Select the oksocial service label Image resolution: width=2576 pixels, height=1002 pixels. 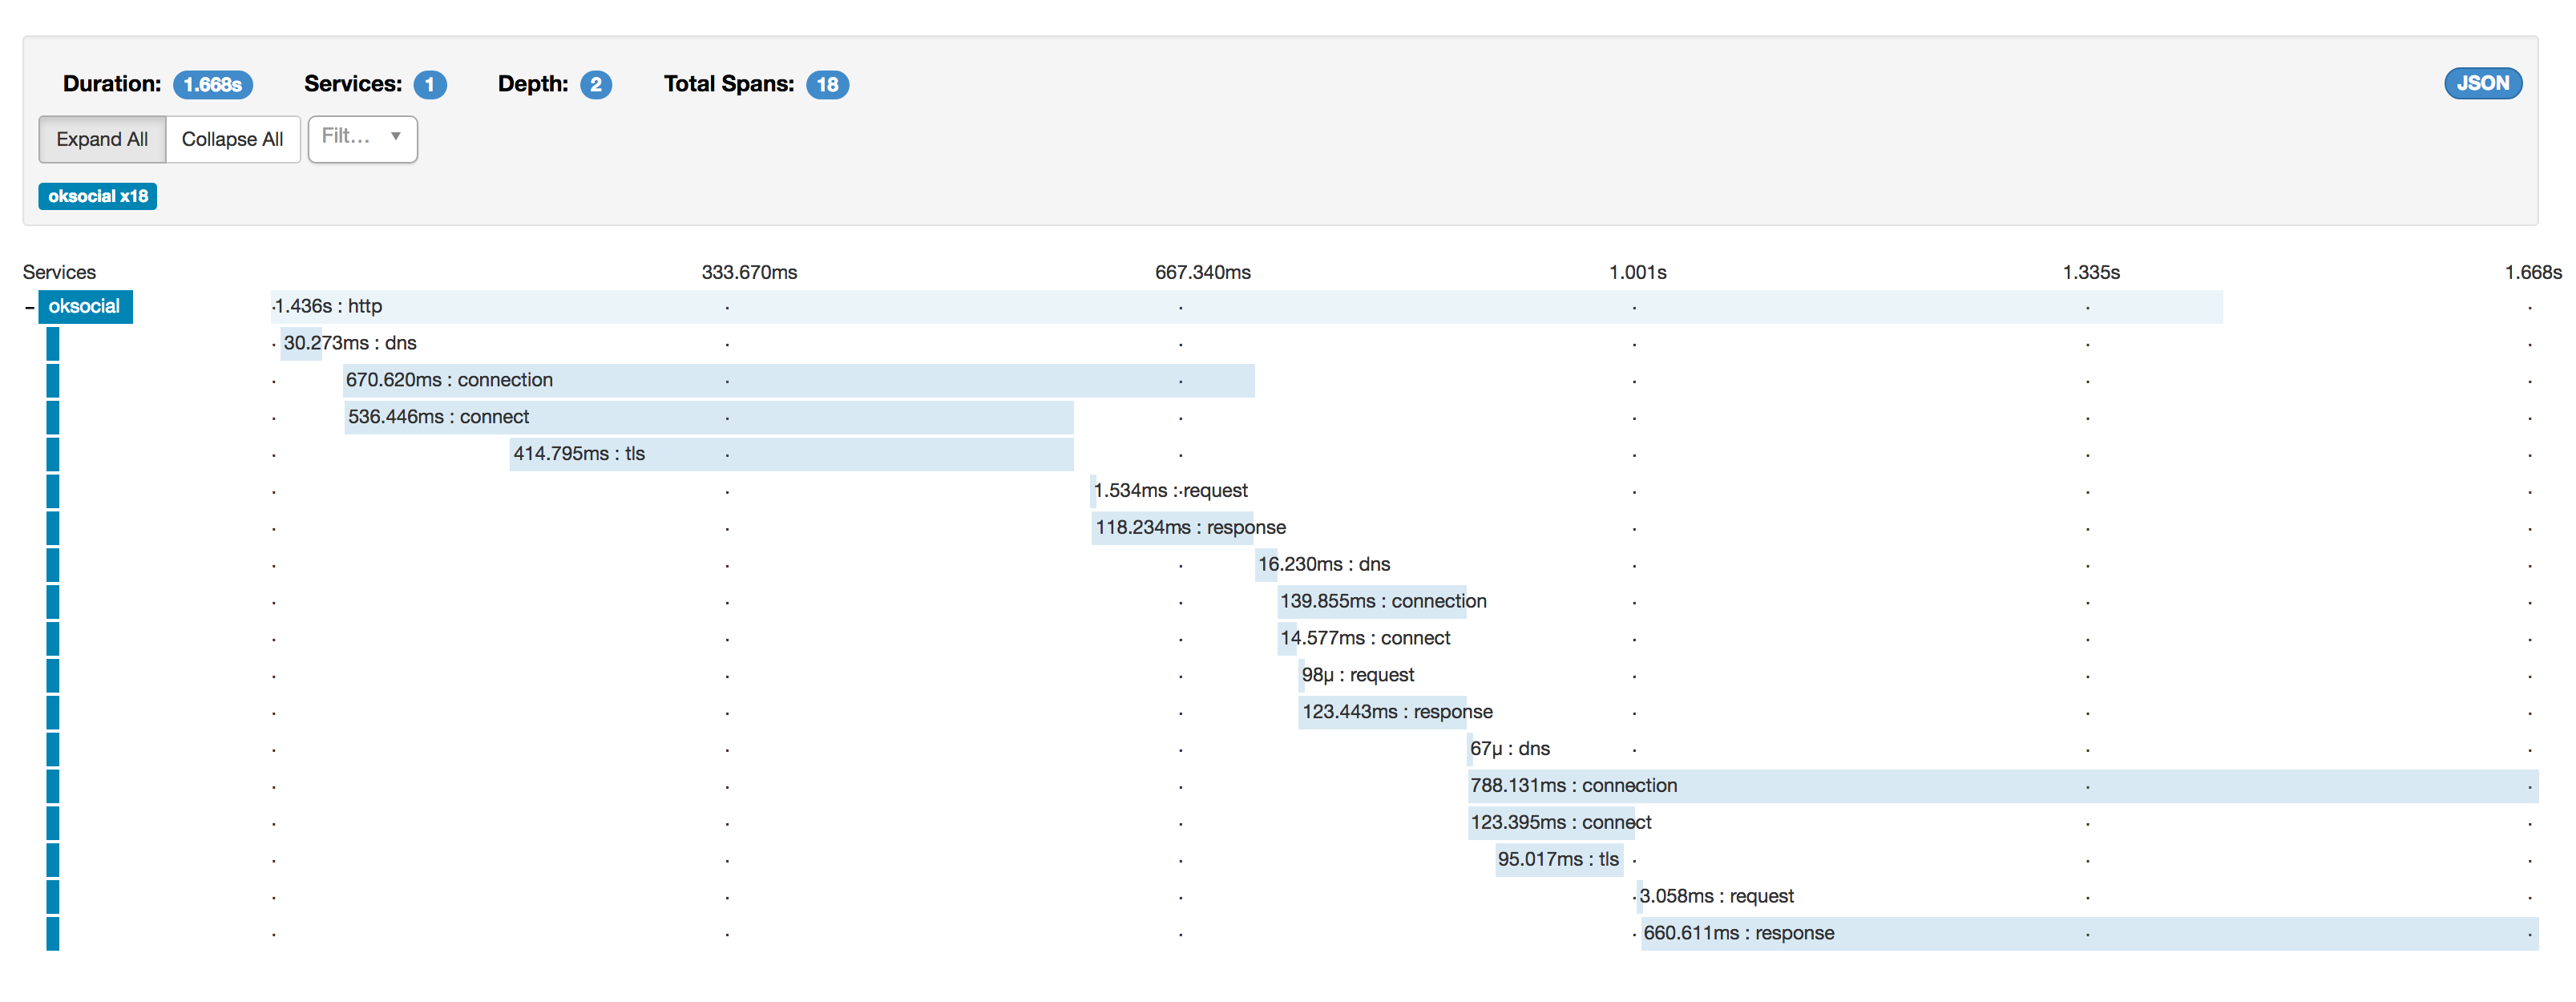pyautogui.click(x=85, y=307)
